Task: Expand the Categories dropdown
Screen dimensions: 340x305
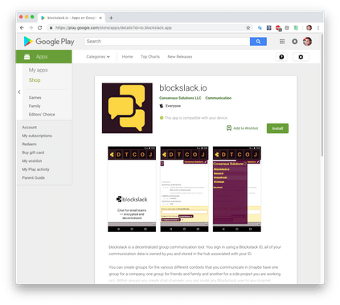Action: pos(98,57)
